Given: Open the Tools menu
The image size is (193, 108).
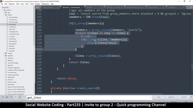Looking at the screenshot, I should coord(32,4).
